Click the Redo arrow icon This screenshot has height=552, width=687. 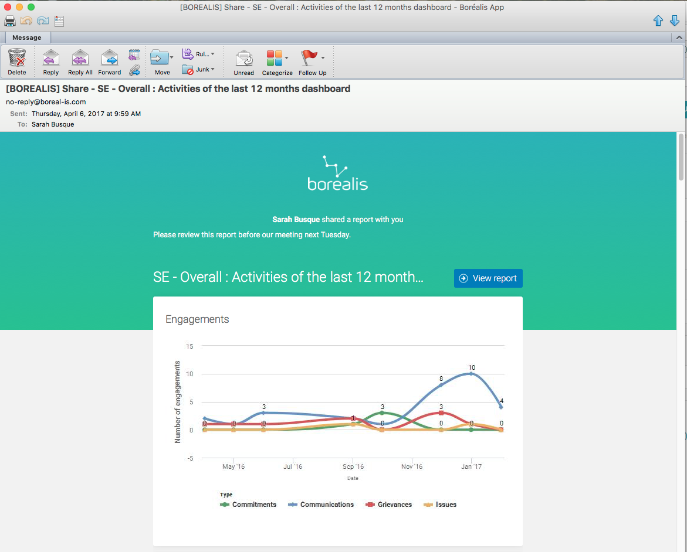click(x=43, y=21)
